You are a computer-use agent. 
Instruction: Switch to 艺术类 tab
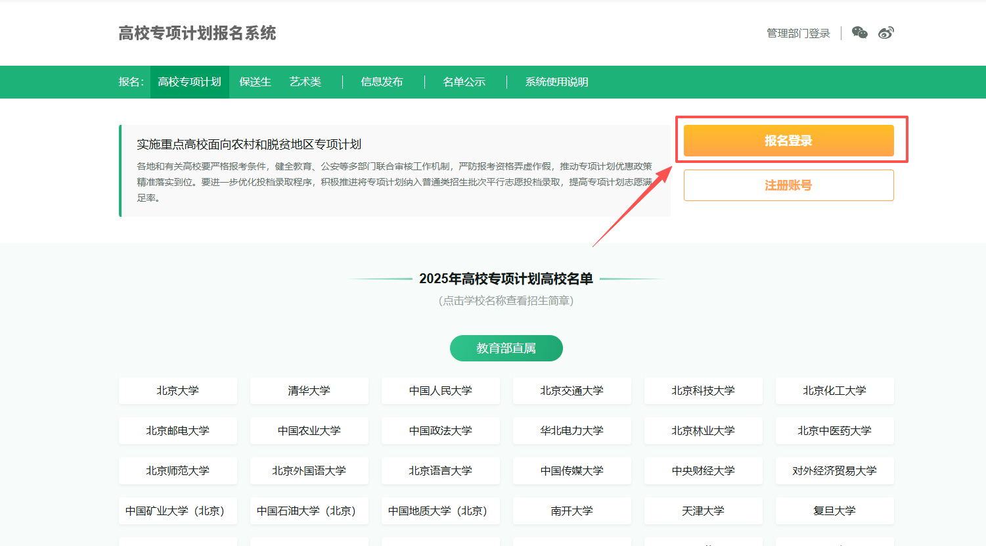coord(305,82)
